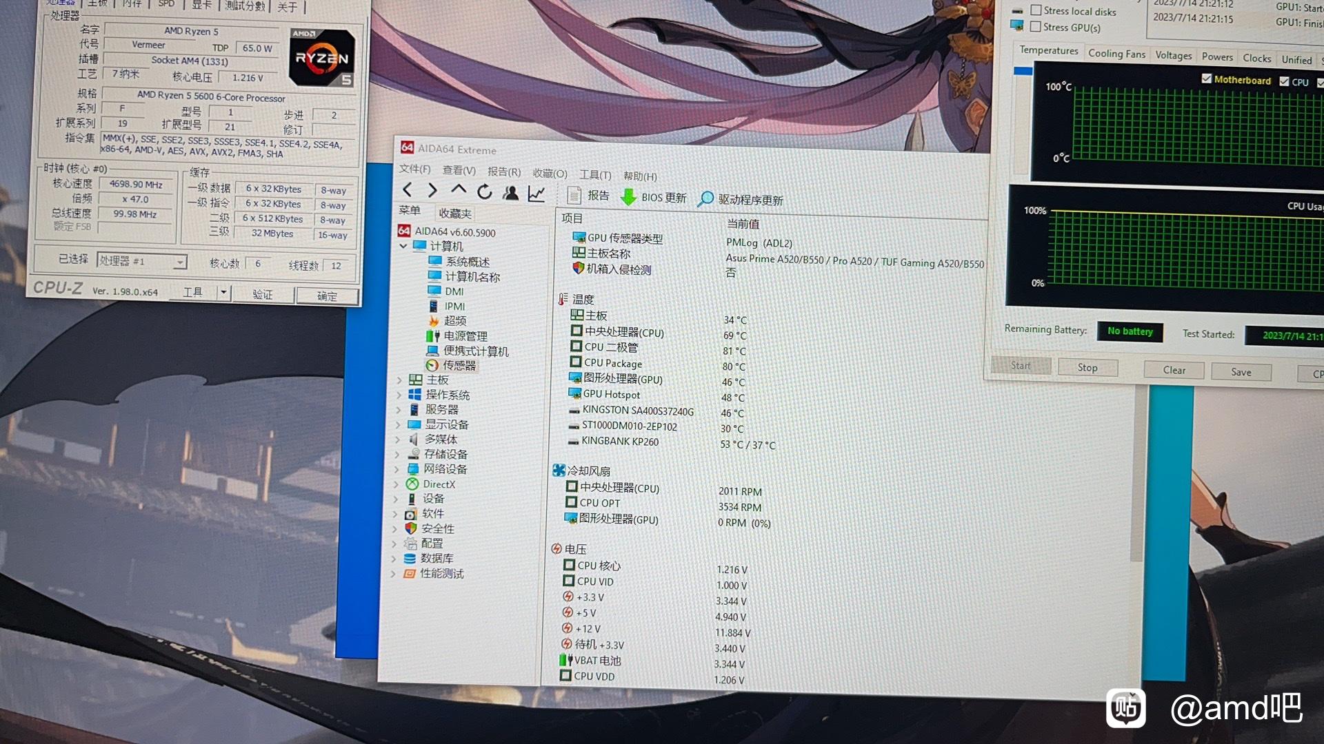Screen dimensions: 1324x744
Task: Click the 多媒体 speaker icon
Action: click(x=413, y=439)
